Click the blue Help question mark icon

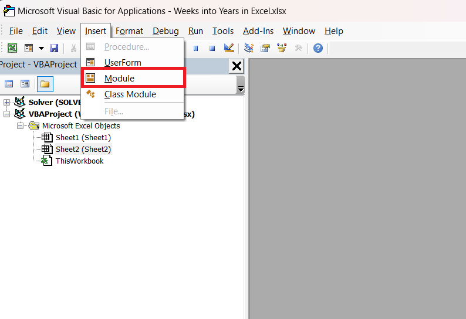pyautogui.click(x=318, y=48)
